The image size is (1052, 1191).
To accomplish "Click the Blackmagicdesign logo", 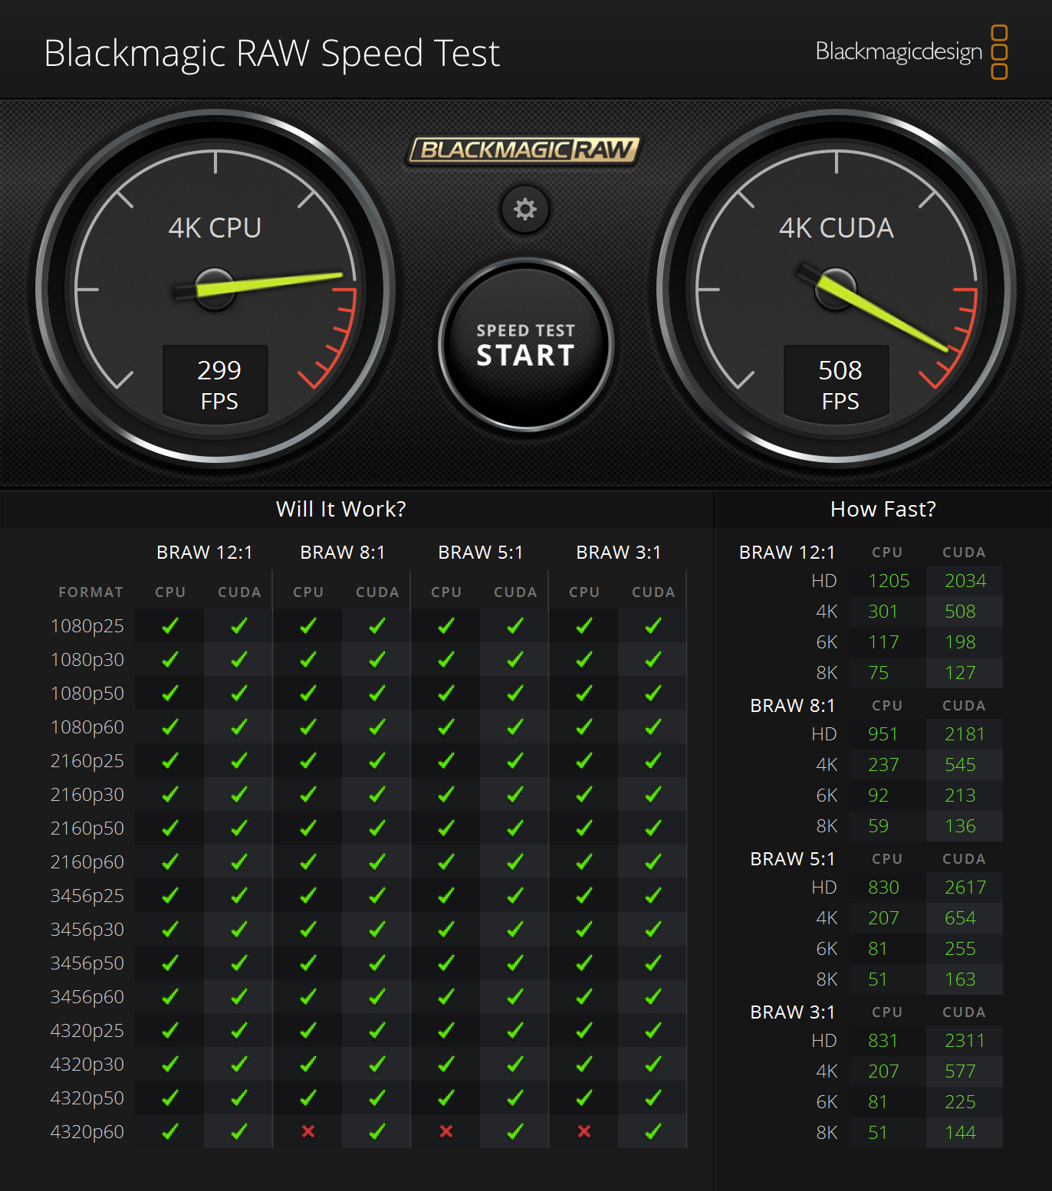I will pos(911,52).
